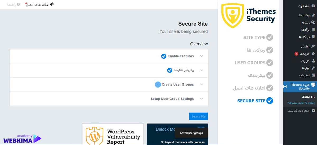Click the dashboard gauge icon beside پیشخوان
This screenshot has height=145, width=317.
[x=313, y=6]
